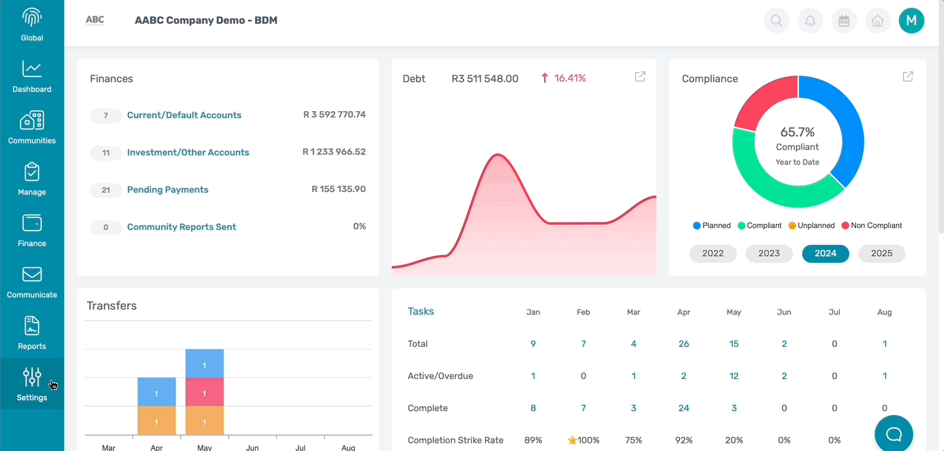Click the home icon in header
The width and height of the screenshot is (944, 451).
[877, 21]
